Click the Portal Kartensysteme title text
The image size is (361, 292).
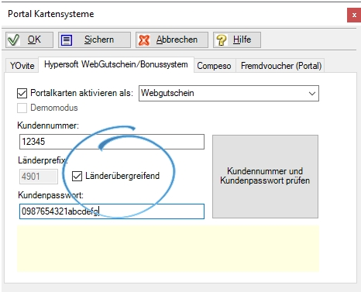(x=51, y=14)
